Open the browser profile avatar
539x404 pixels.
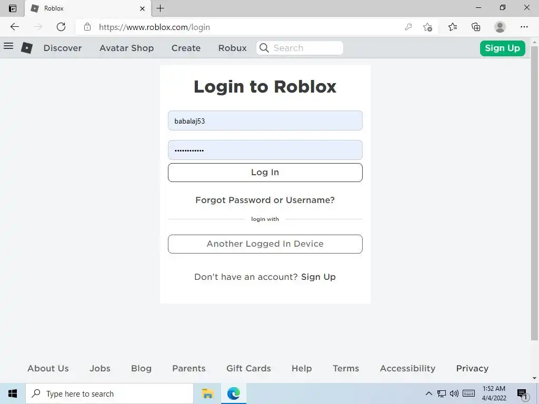pos(500,27)
